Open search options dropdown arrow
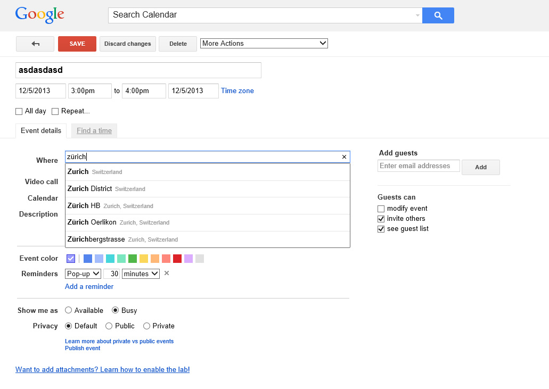 (x=417, y=15)
